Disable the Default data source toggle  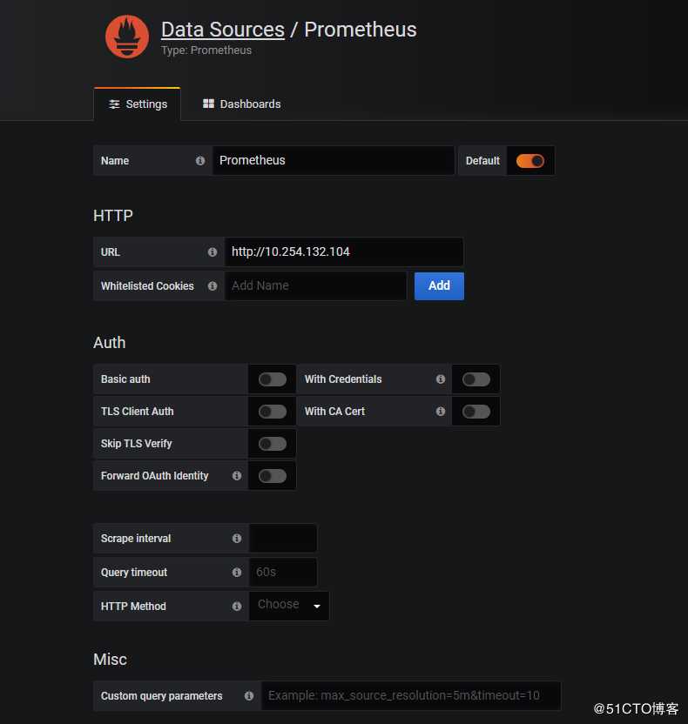pyautogui.click(x=530, y=161)
